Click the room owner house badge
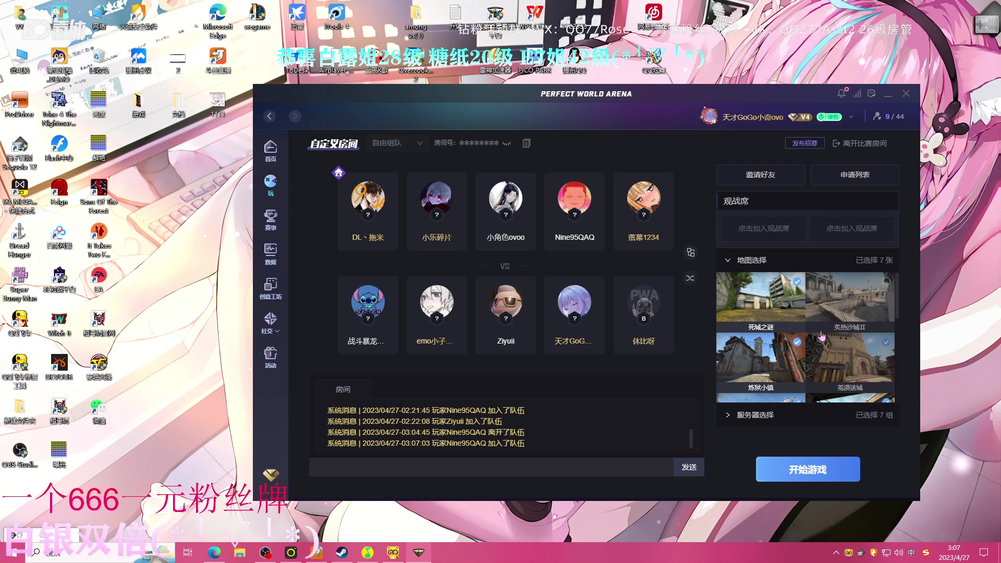 (338, 173)
